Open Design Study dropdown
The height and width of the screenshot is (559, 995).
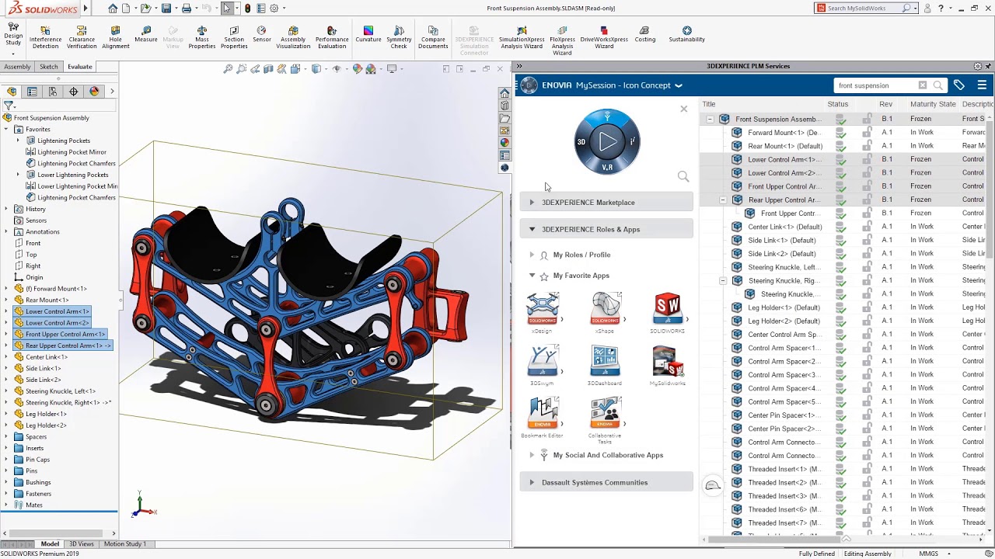(13, 54)
